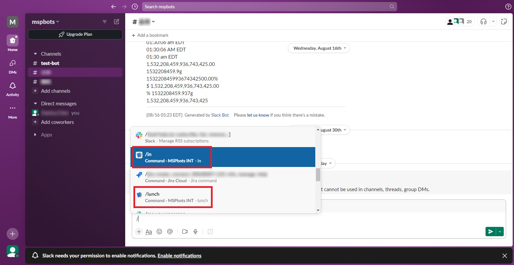Click the history clock icon
This screenshot has width=514, height=265.
134,7
